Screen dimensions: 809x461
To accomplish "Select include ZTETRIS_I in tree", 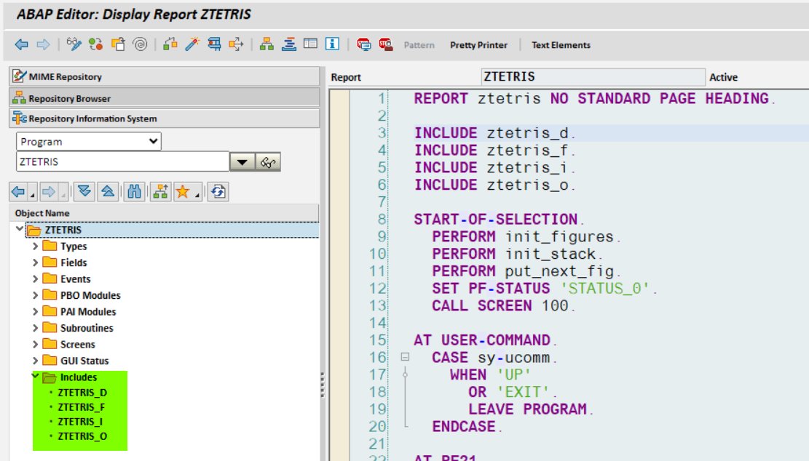I will tap(80, 421).
